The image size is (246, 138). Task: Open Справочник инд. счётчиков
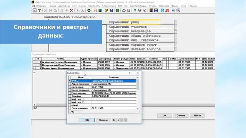click(x=140, y=40)
